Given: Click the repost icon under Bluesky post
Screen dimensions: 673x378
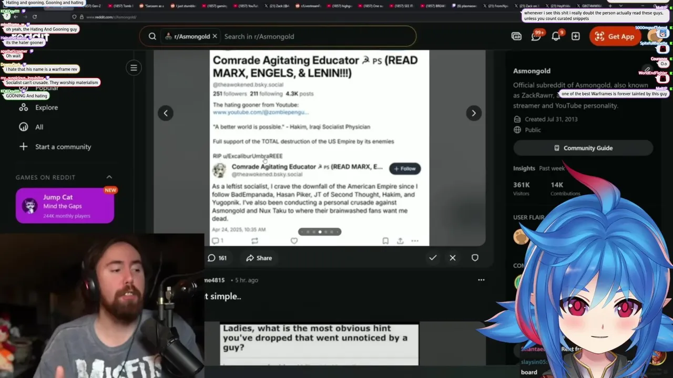Looking at the screenshot, I should pyautogui.click(x=254, y=240).
